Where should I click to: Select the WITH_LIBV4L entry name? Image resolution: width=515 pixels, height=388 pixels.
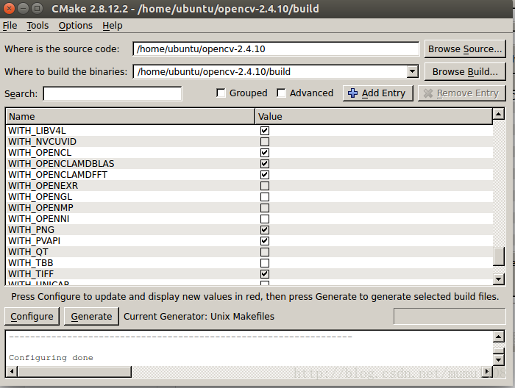(37, 131)
